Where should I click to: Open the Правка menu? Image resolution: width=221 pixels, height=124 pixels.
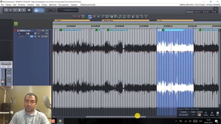tap(8, 4)
